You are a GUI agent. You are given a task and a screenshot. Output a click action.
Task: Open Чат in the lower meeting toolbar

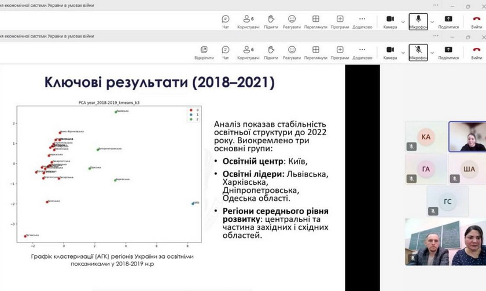[226, 51]
